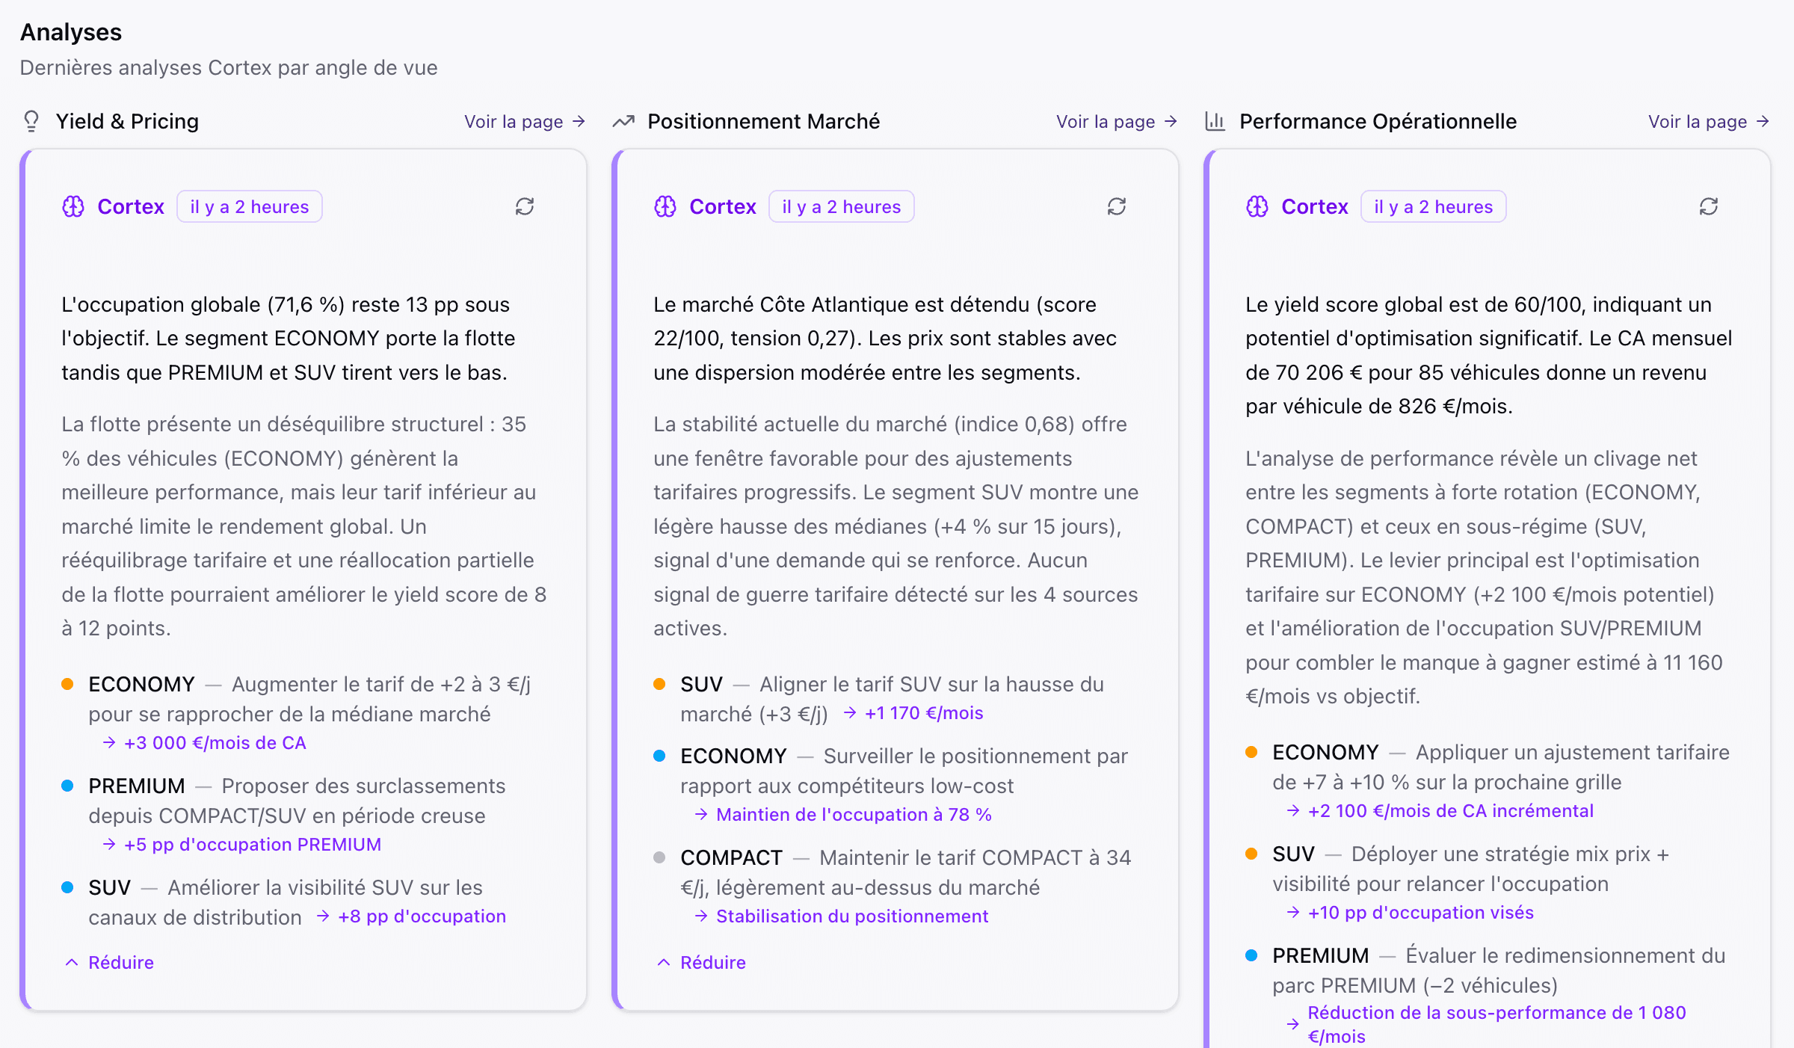
Task: Click the Cortex brain icon on Positionnement Marché card
Action: (x=665, y=206)
